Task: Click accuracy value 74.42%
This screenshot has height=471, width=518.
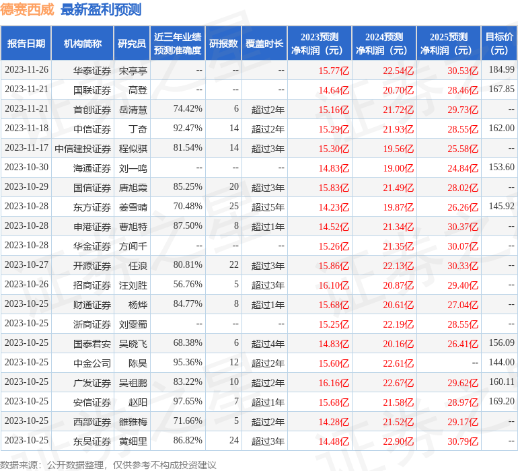Action: tap(188, 109)
